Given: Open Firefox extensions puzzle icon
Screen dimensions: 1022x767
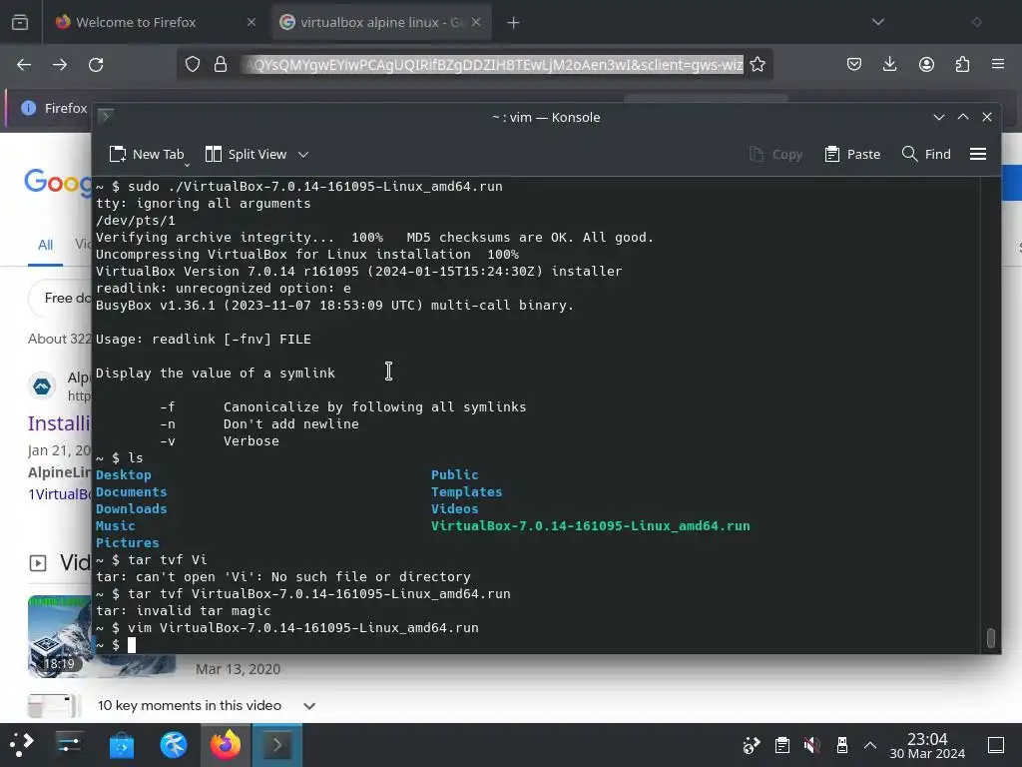Looking at the screenshot, I should coord(962,64).
